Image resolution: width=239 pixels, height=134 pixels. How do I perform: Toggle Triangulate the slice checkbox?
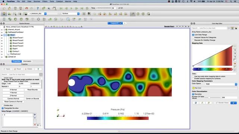point(3,108)
